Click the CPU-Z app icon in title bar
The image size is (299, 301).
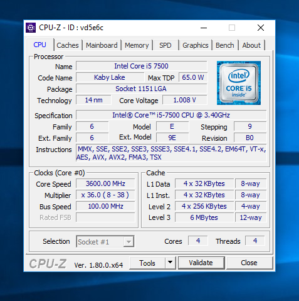click(31, 28)
